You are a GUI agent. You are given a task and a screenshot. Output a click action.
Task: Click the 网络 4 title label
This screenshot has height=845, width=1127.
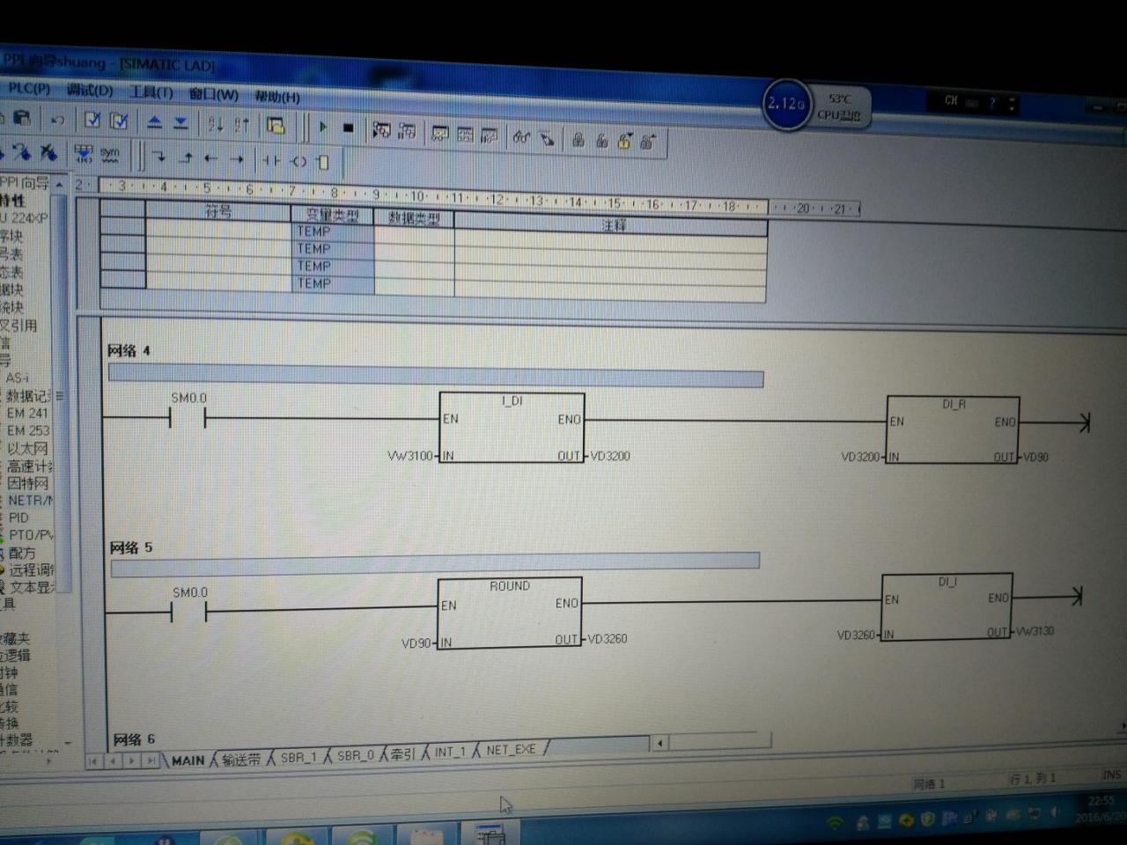pyautogui.click(x=129, y=350)
